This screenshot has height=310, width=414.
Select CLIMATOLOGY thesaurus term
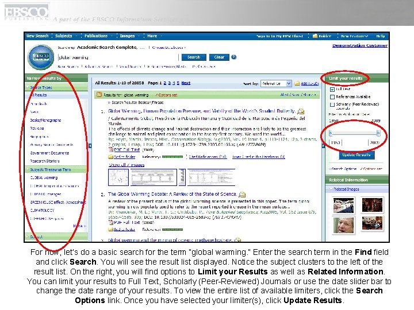click(42, 210)
